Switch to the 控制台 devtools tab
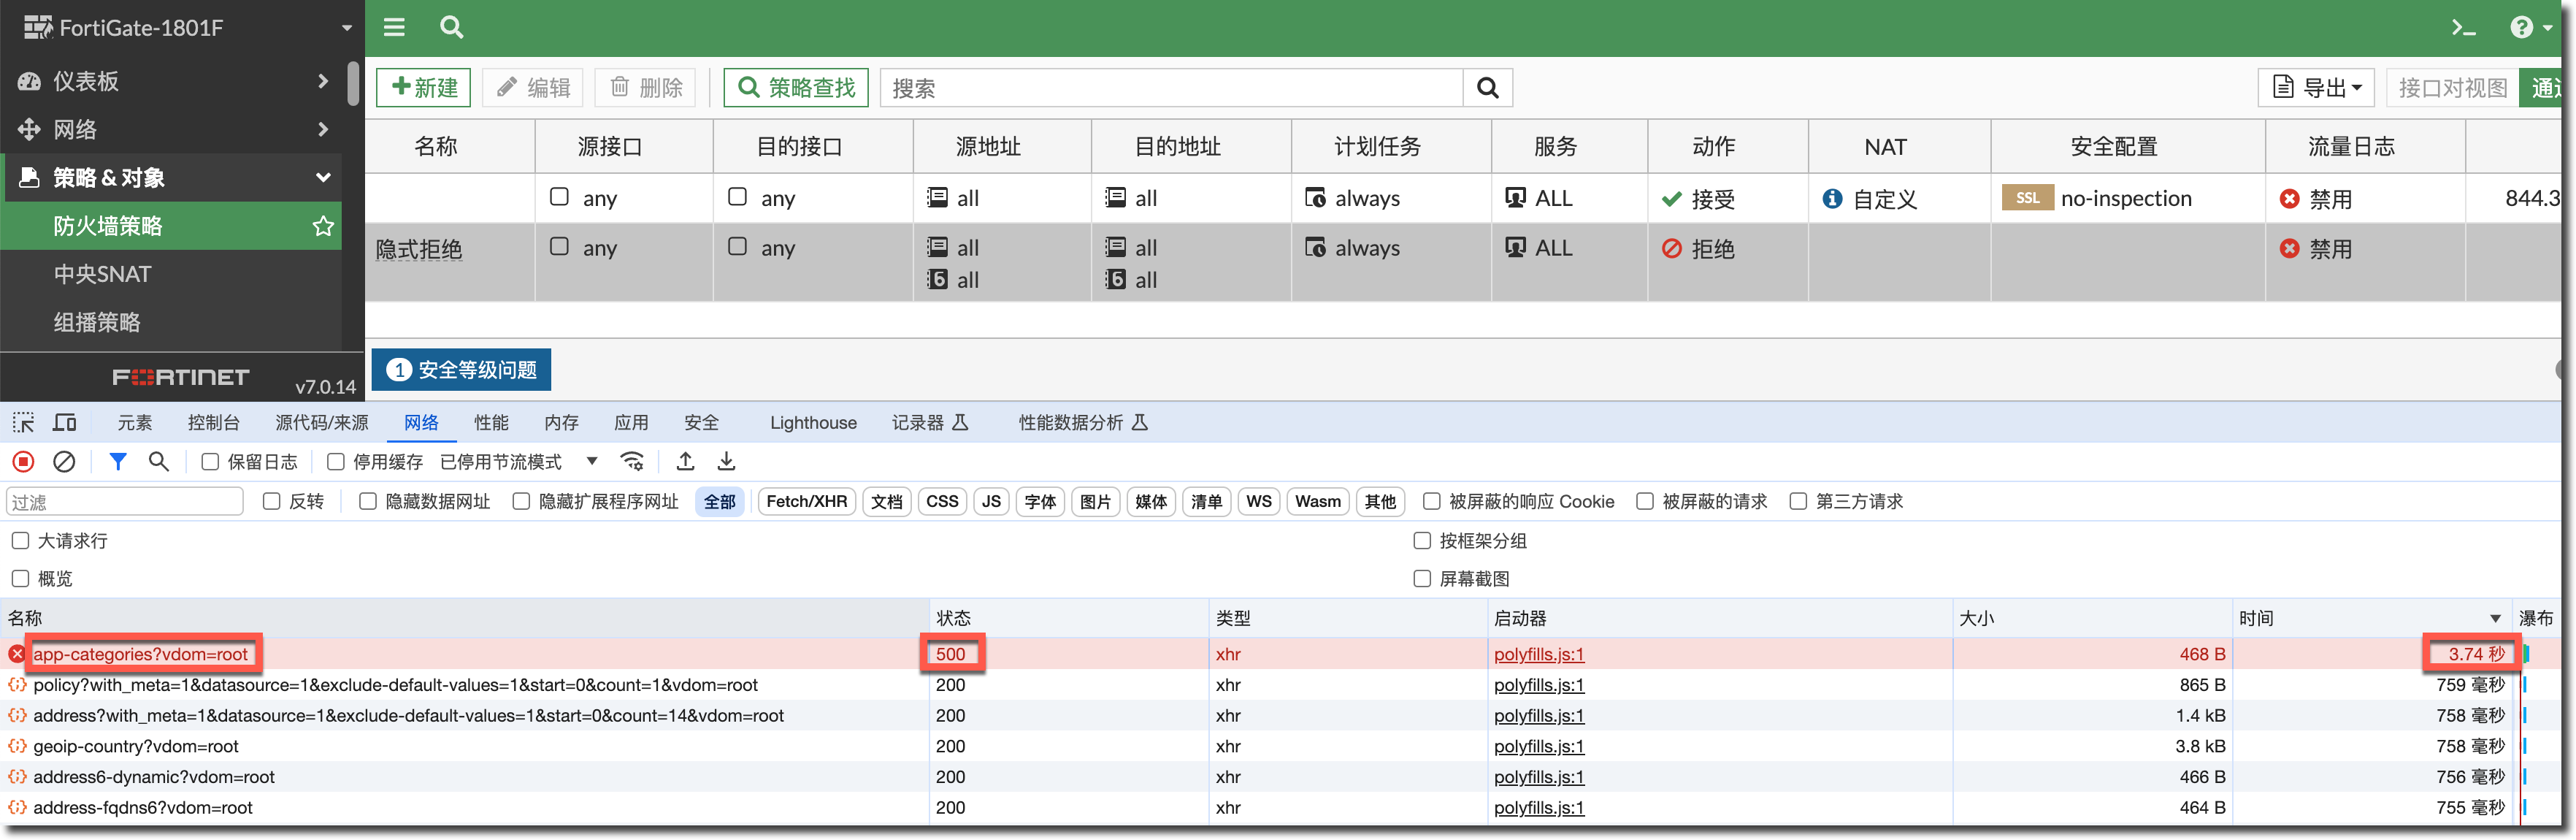 point(213,422)
